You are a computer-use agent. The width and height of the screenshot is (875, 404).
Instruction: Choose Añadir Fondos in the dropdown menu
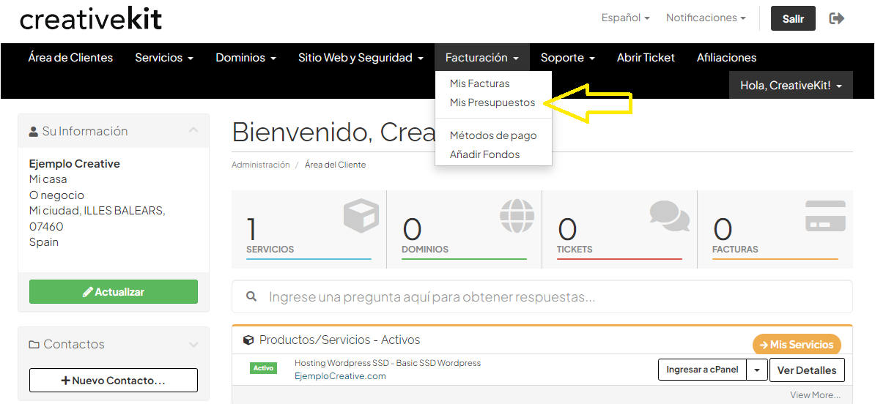click(x=484, y=154)
